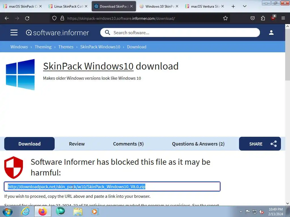Close the macOS Ventura SkinPack tab
The width and height of the screenshot is (290, 217).
tap(223, 6)
